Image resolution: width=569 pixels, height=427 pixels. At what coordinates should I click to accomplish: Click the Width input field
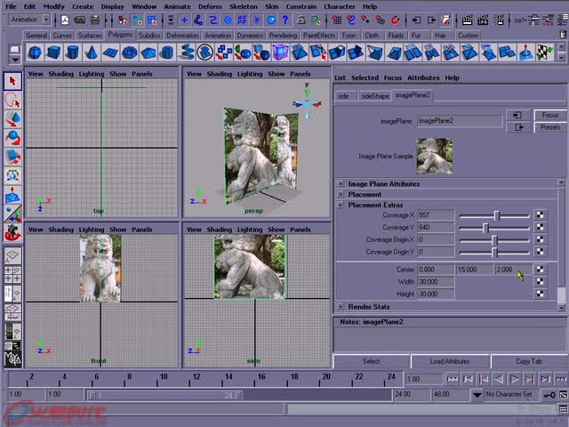[436, 282]
